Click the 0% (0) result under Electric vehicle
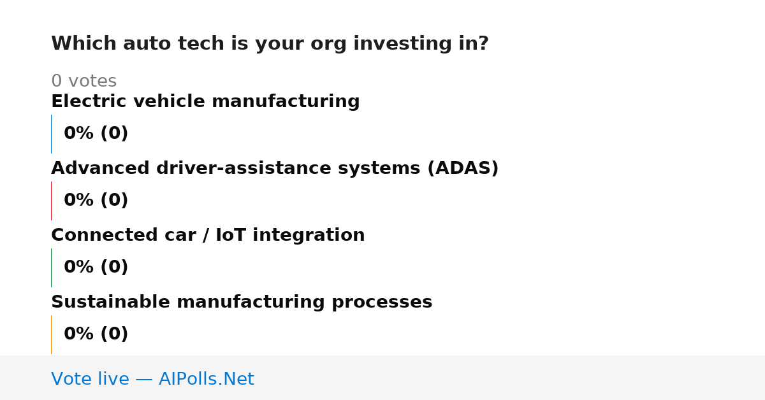Image resolution: width=765 pixels, height=400 pixels. pyautogui.click(x=96, y=134)
